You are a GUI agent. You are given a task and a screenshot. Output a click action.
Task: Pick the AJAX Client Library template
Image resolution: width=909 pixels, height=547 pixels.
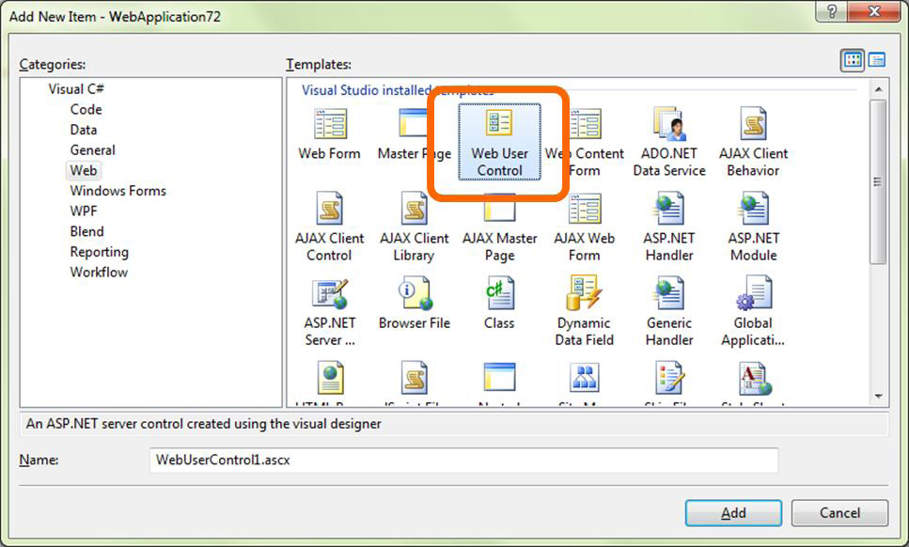[414, 227]
